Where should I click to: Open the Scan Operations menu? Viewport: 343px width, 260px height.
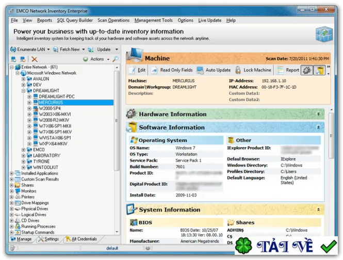click(113, 20)
